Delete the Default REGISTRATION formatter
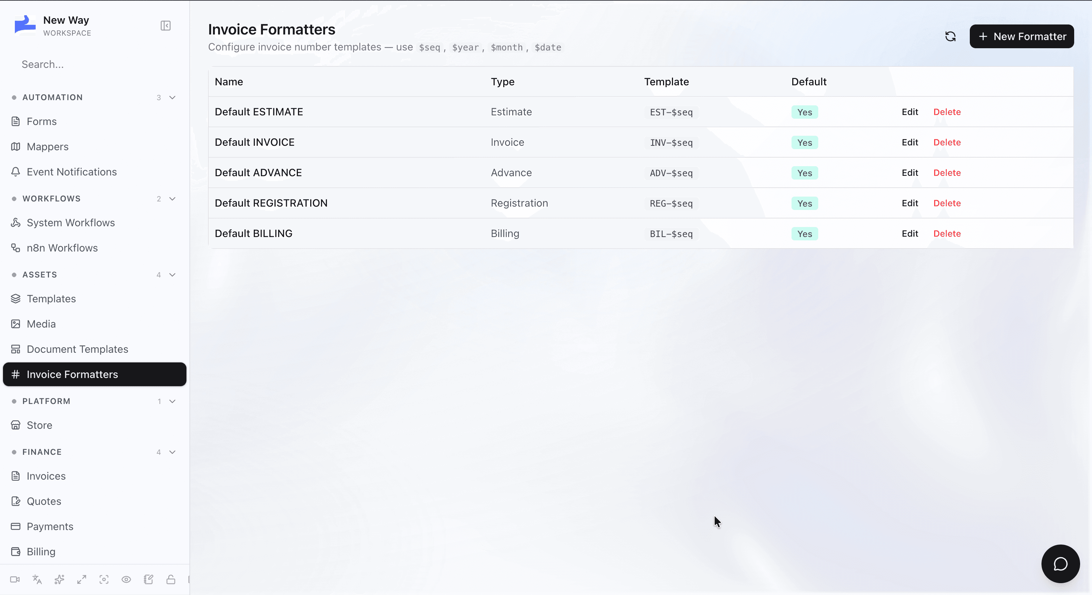 pyautogui.click(x=947, y=203)
